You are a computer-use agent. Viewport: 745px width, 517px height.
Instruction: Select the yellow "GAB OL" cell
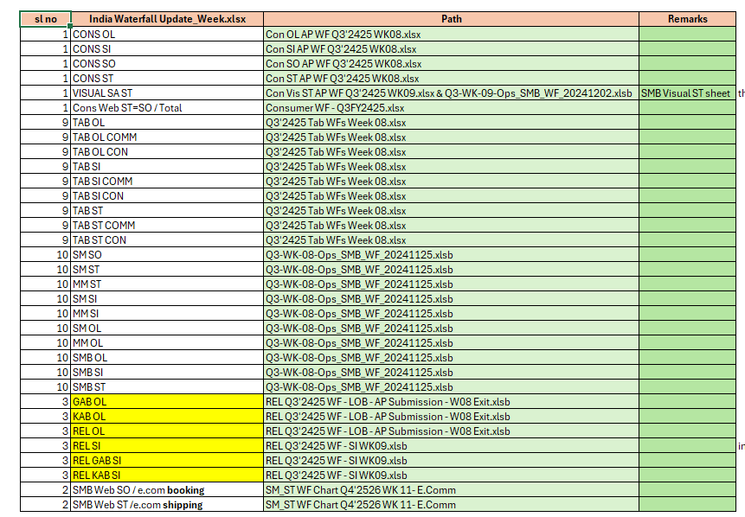(x=166, y=401)
